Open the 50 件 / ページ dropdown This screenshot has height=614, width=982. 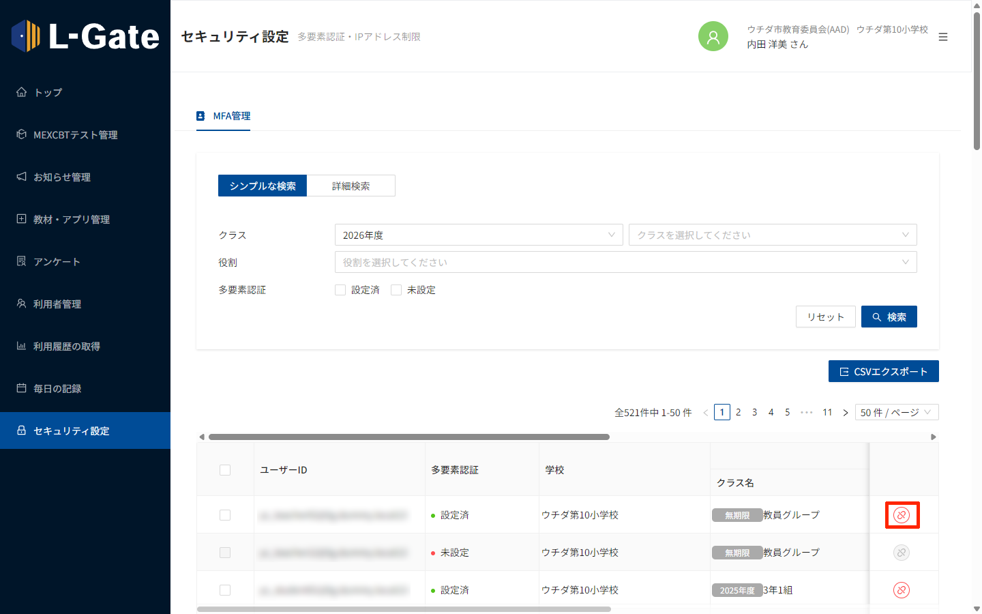tap(897, 412)
